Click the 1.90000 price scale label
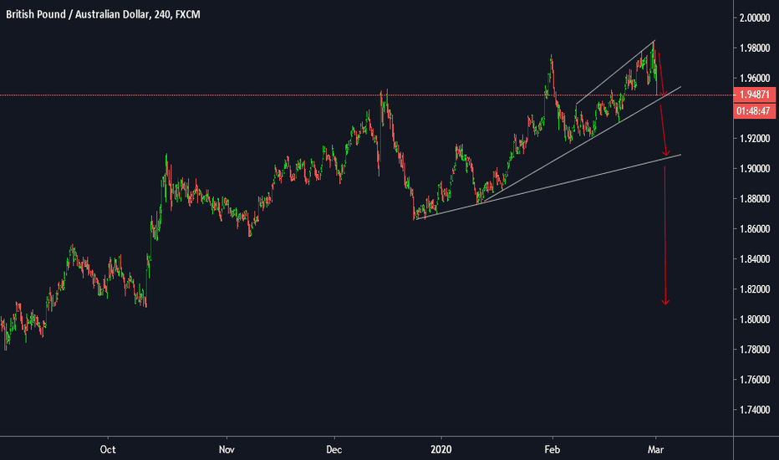This screenshot has height=460, width=779. pyautogui.click(x=755, y=168)
